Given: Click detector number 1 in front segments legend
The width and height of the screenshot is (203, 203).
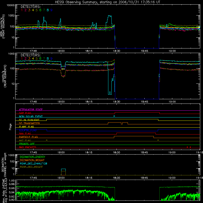Looking at the screenshot, I should (x=22, y=10).
